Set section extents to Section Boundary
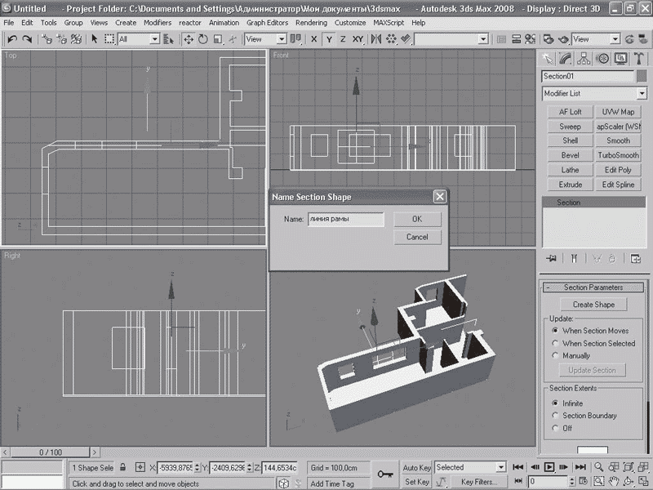The height and width of the screenshot is (490, 653). pyautogui.click(x=556, y=416)
